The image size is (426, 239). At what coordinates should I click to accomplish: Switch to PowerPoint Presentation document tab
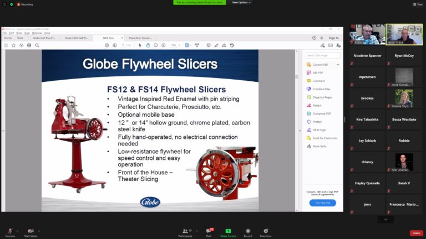point(140,38)
